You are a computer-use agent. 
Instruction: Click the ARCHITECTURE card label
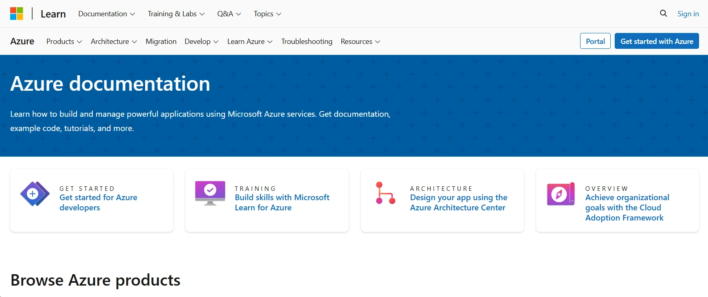click(x=441, y=189)
